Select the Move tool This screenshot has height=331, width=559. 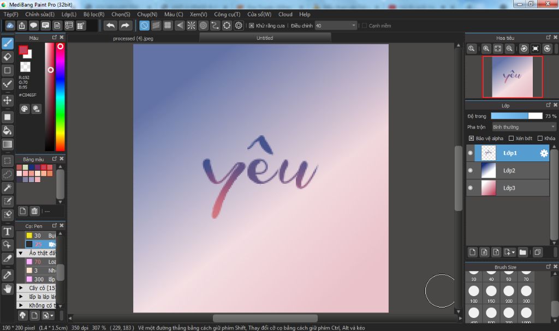[x=8, y=100]
